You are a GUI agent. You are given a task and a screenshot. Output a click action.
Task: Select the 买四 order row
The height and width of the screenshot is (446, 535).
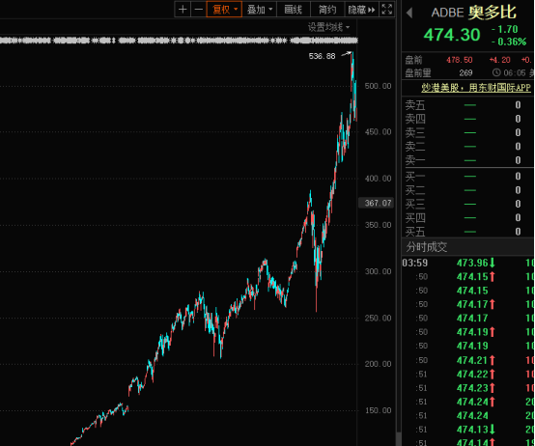pyautogui.click(x=467, y=217)
